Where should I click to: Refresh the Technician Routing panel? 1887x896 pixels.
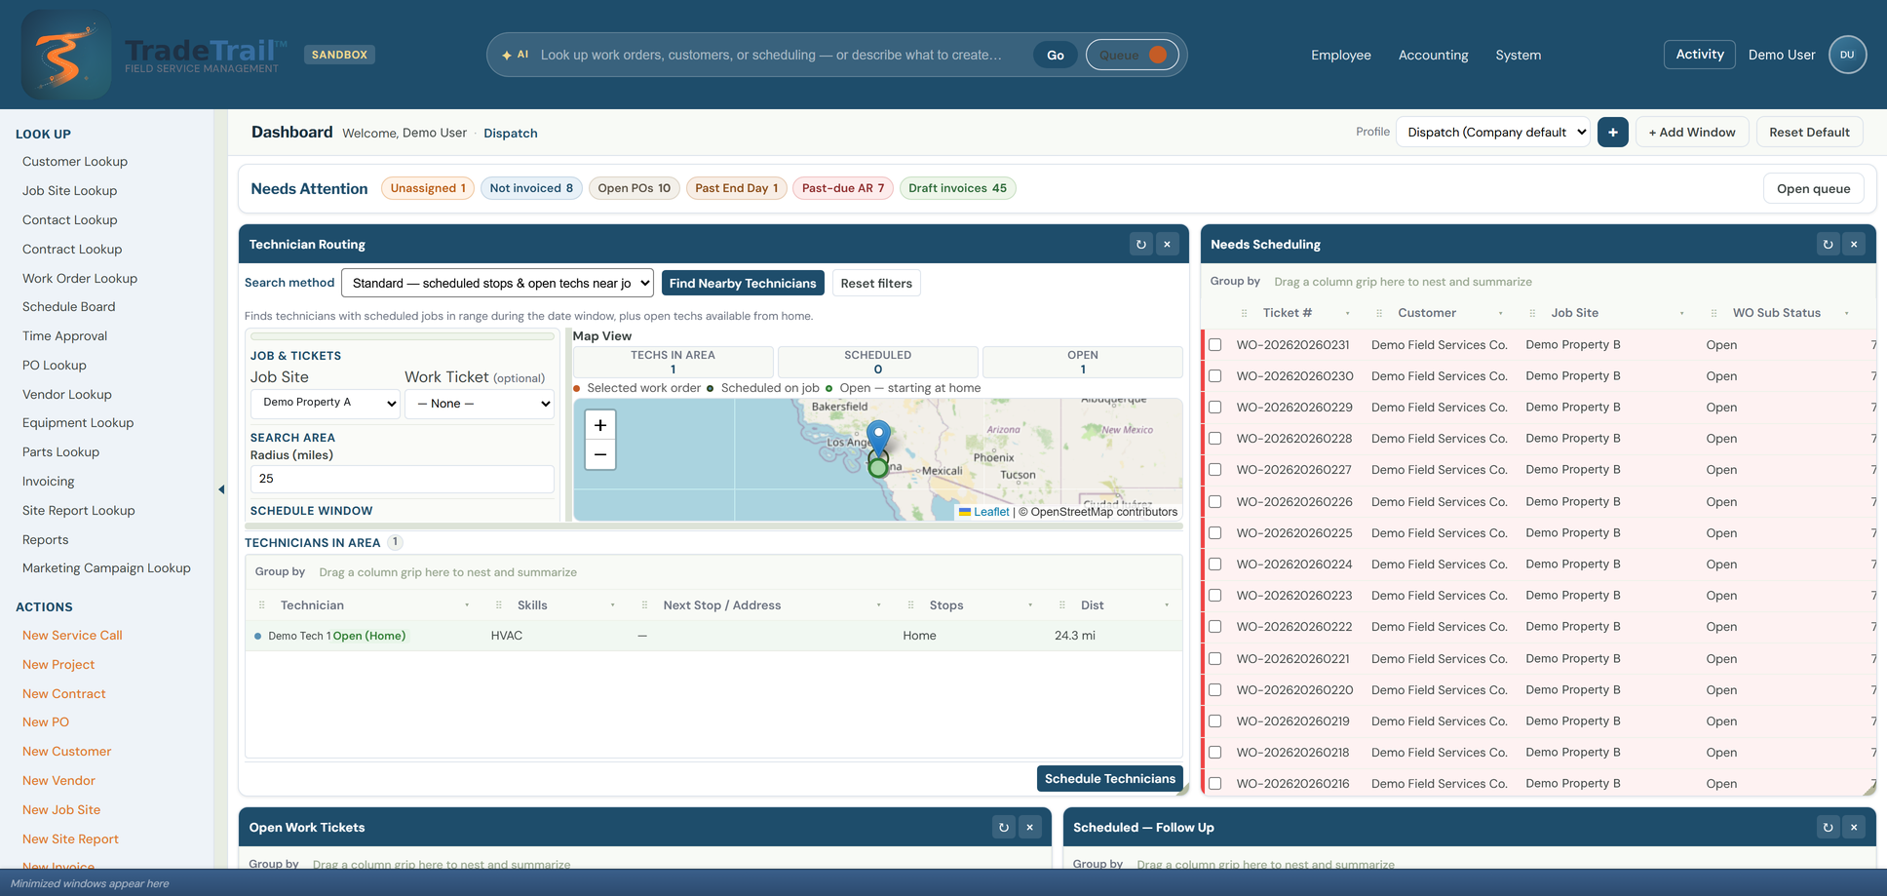(x=1141, y=244)
